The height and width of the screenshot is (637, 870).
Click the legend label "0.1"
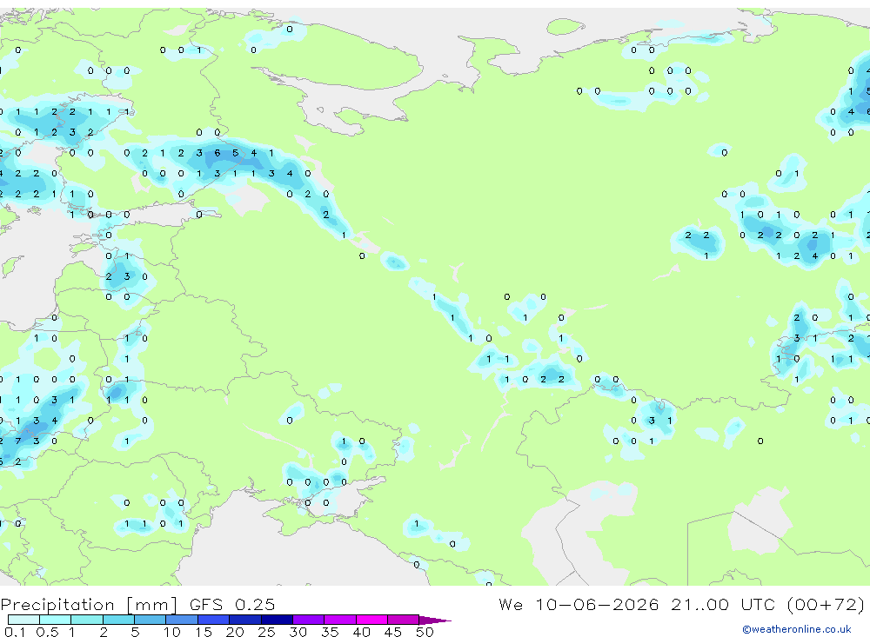coord(15,632)
